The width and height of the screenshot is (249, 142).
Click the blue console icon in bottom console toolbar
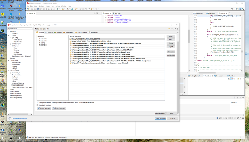(x=217, y=118)
